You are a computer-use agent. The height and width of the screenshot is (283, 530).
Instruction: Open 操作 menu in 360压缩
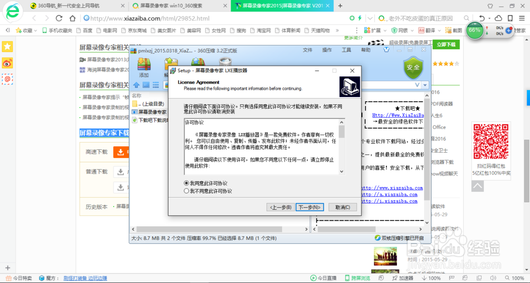pos(327,50)
